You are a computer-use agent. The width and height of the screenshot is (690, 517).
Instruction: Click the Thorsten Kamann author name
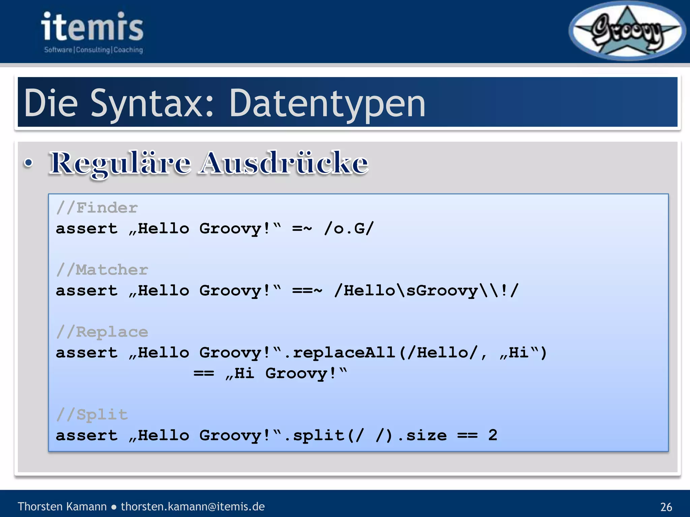[62, 507]
